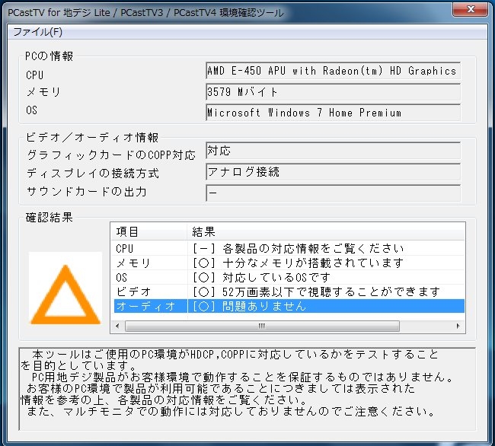Click result text 対応しているOSです
Viewport: 495px width, 446px height.
coord(276,277)
